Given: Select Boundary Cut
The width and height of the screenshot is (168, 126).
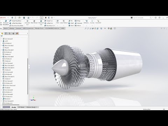Looking at the screenshot, I should (49, 26).
